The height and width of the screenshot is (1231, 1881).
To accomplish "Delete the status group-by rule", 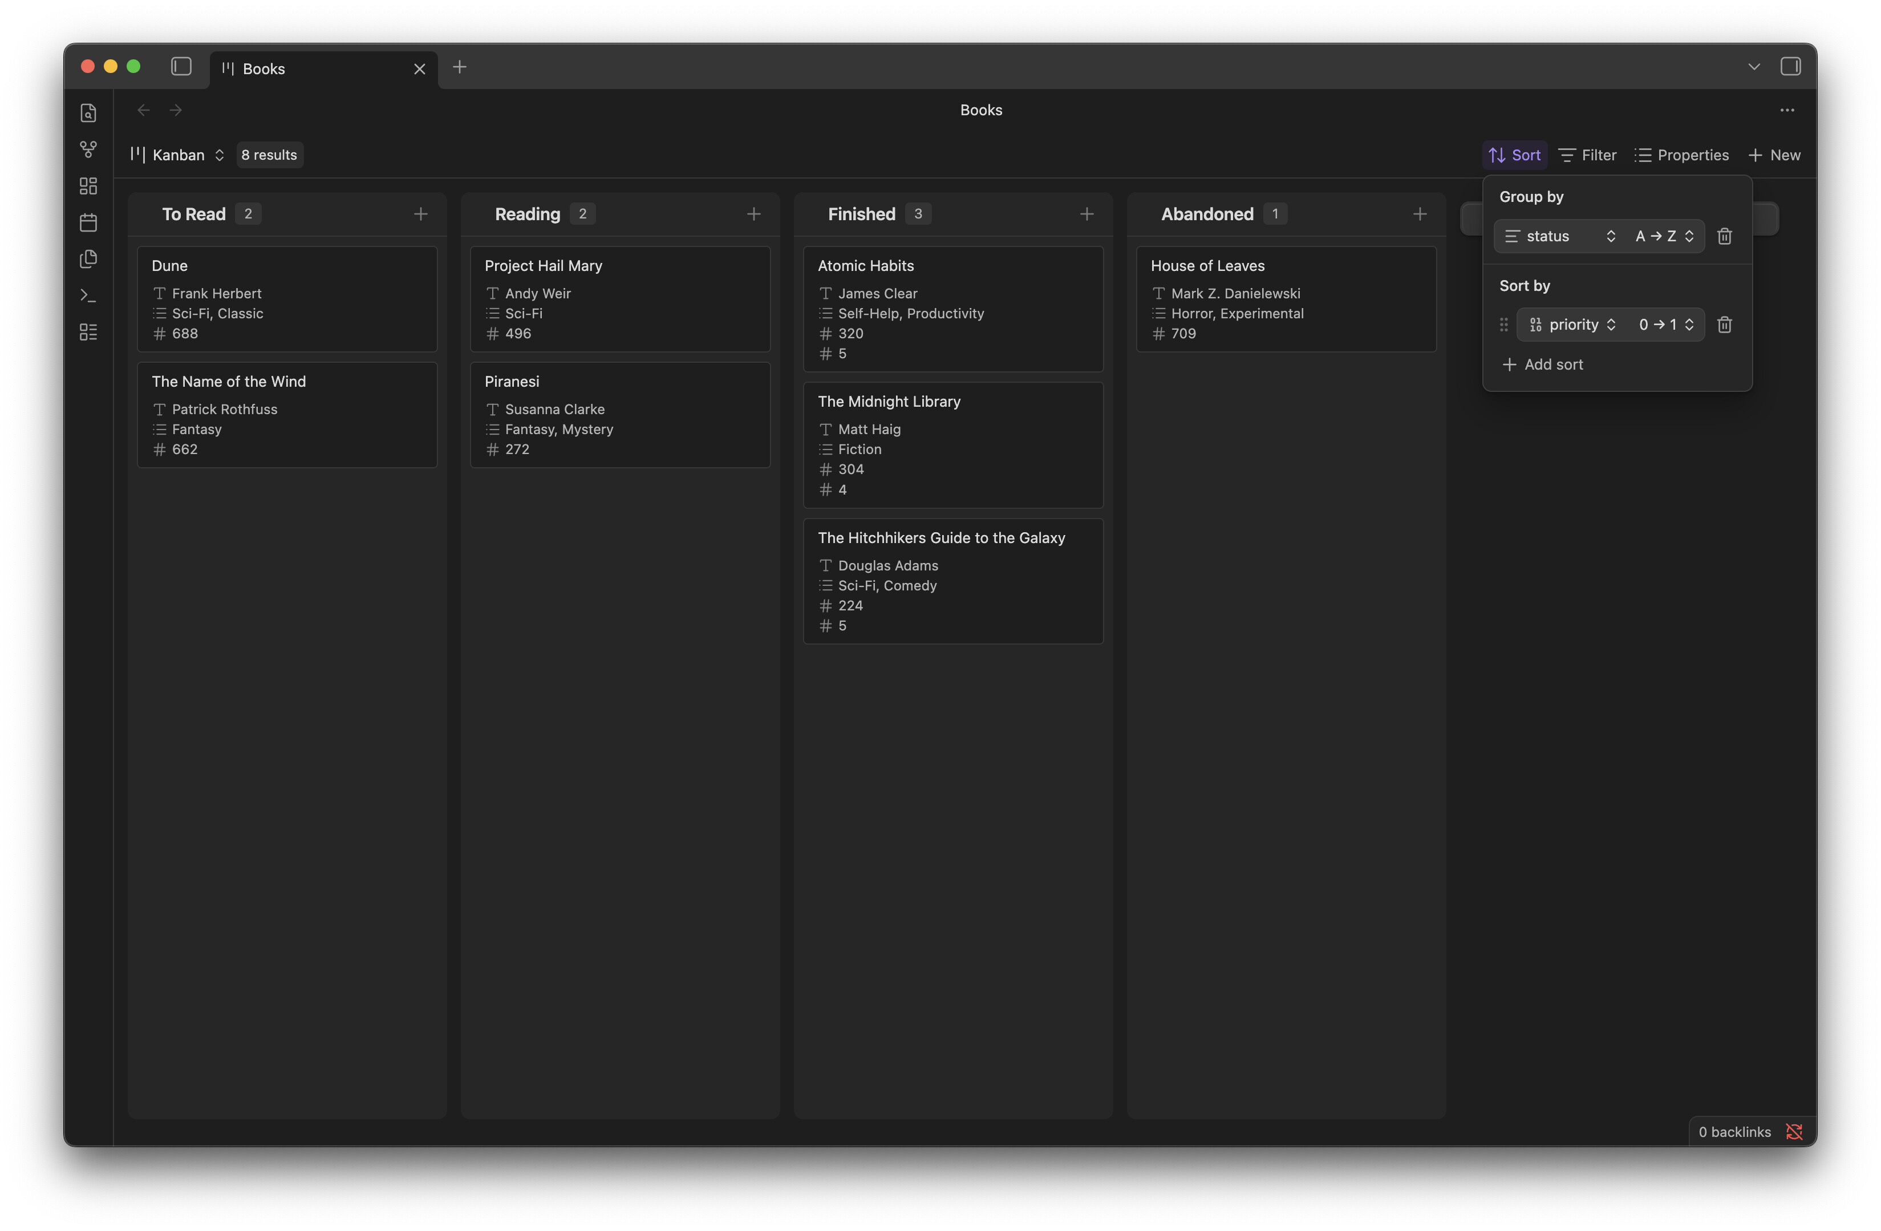I will pyautogui.click(x=1725, y=236).
